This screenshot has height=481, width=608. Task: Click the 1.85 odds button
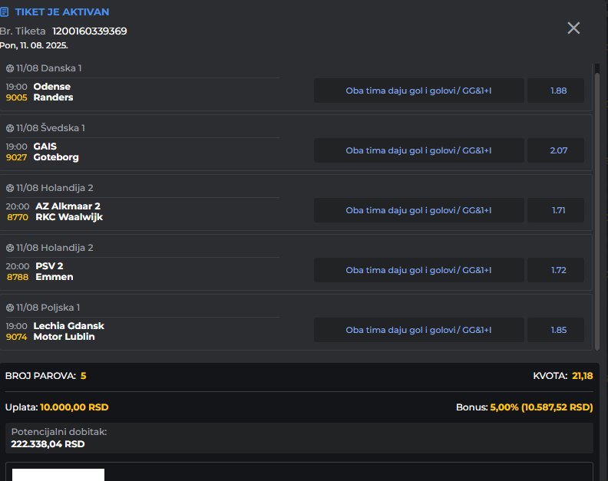[x=558, y=330]
